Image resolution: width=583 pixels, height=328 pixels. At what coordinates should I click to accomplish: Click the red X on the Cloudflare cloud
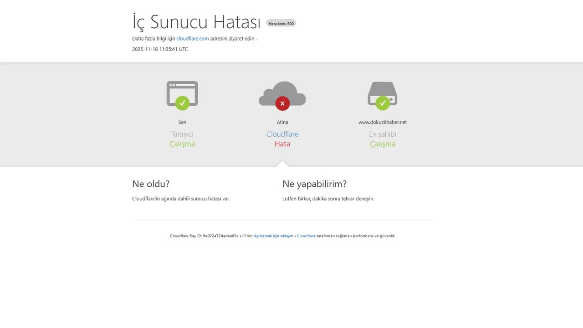pyautogui.click(x=282, y=103)
